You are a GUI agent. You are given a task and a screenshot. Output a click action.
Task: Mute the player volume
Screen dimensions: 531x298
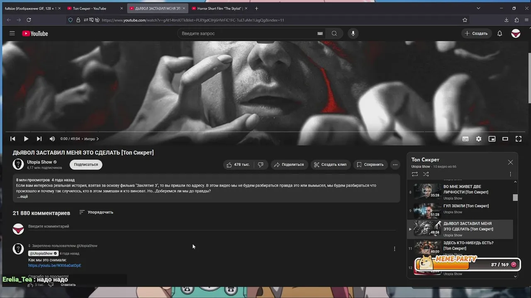(x=52, y=139)
